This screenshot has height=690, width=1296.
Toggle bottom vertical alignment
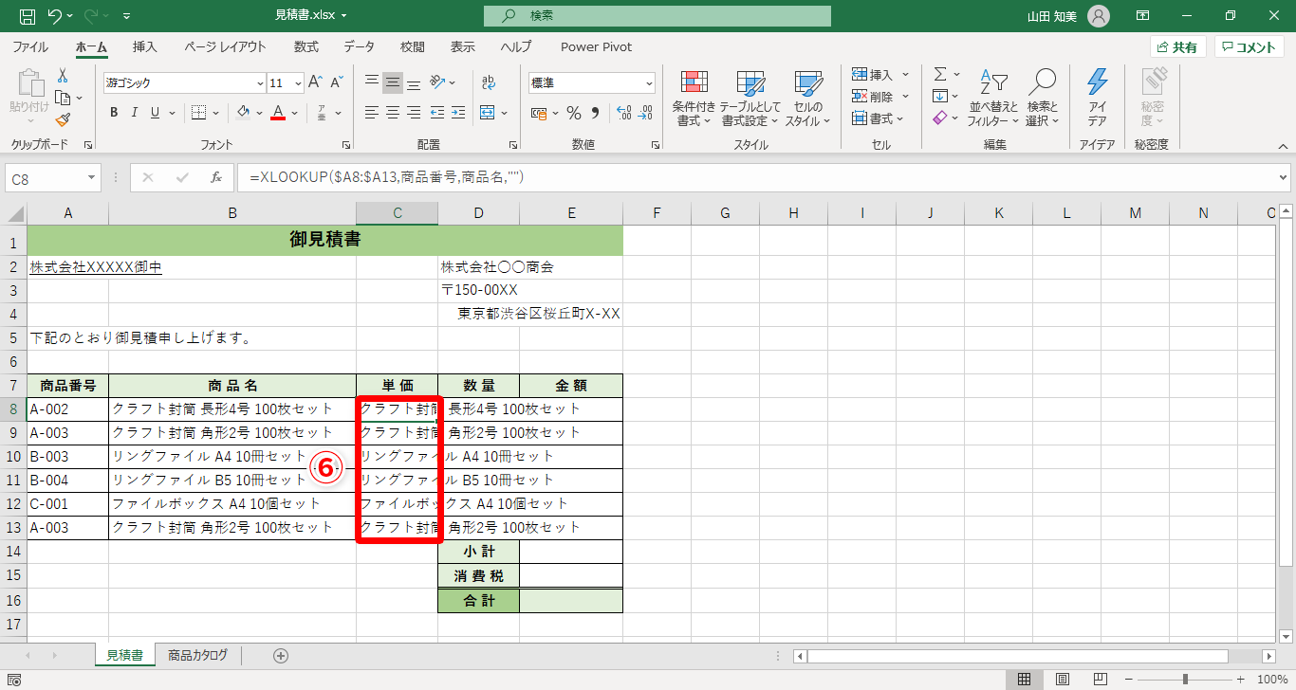pos(414,82)
